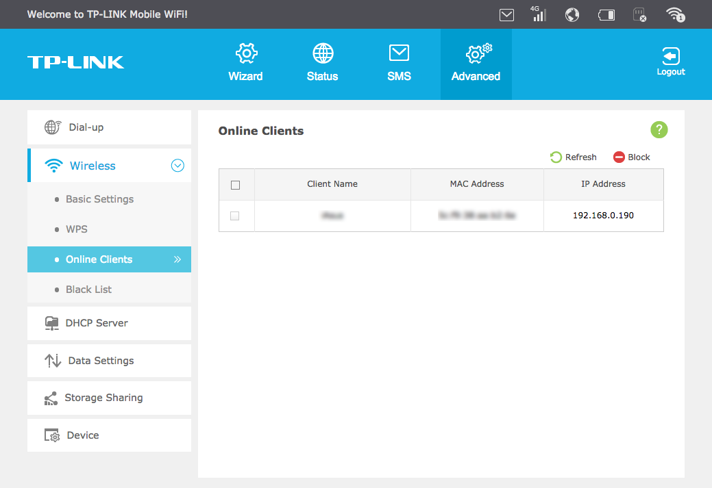This screenshot has height=488, width=712.
Task: Refresh the online clients list
Action: [574, 157]
